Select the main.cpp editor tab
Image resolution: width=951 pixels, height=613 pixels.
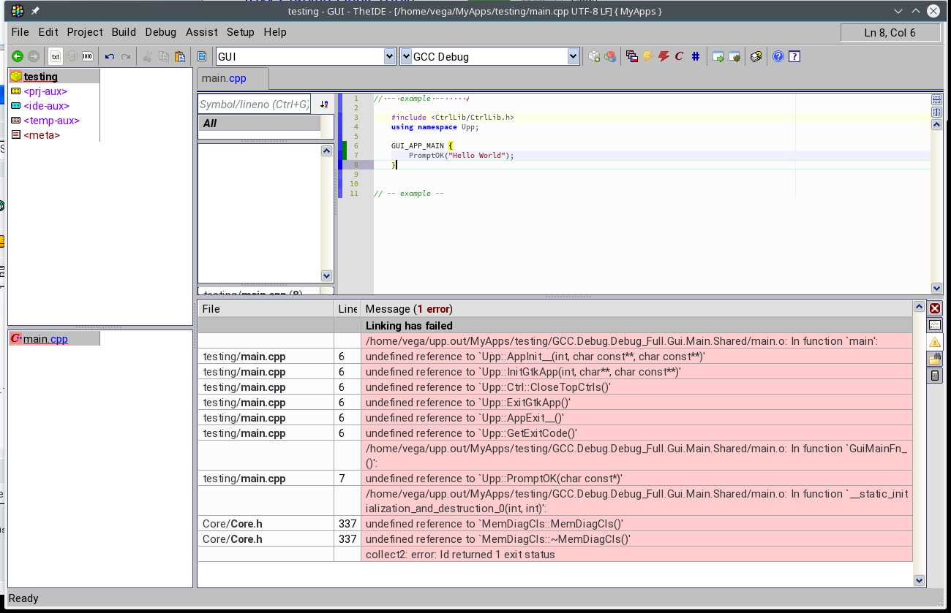click(225, 78)
